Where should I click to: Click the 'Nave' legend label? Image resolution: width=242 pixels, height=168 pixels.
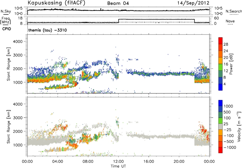(230, 21)
